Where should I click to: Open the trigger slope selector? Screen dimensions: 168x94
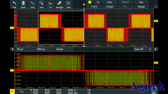click(x=98, y=2)
